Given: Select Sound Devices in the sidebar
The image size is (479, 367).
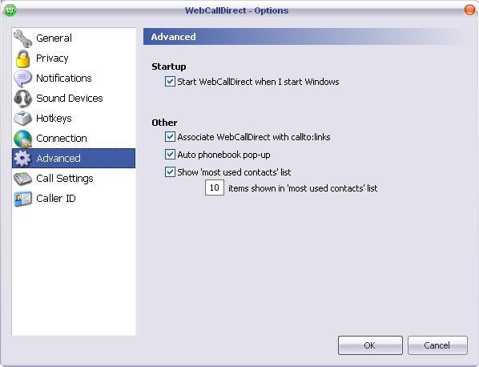Looking at the screenshot, I should pos(74,99).
